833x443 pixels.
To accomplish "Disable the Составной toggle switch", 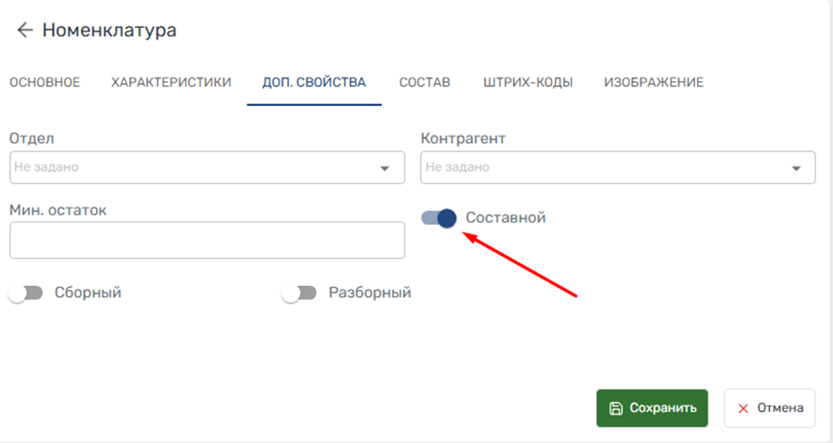I will pos(440,218).
